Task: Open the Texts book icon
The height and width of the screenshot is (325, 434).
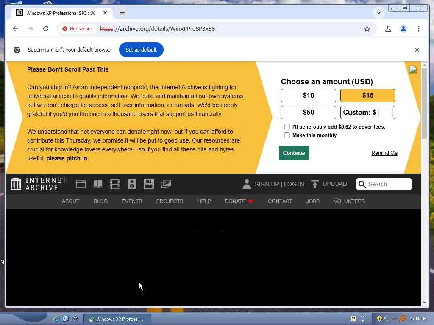Action: point(98,184)
